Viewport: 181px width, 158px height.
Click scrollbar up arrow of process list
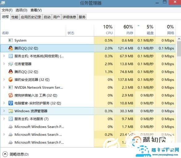coord(179,39)
